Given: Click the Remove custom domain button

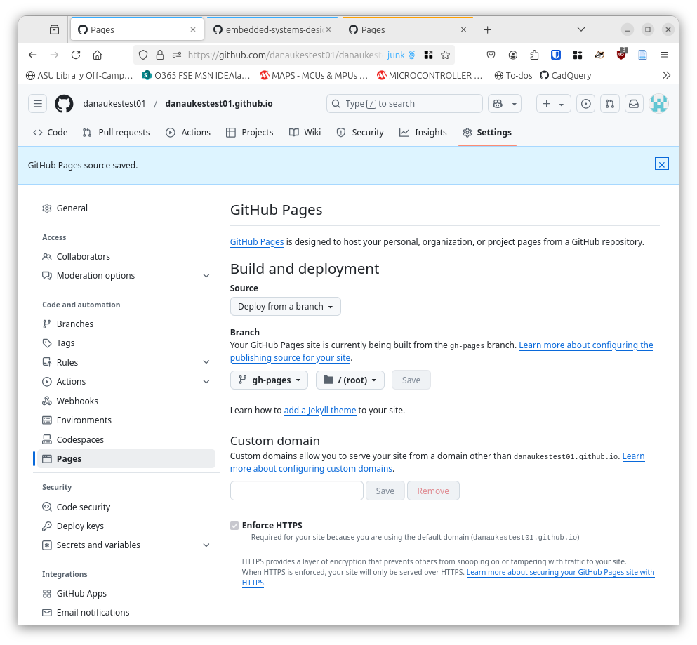Looking at the screenshot, I should pyautogui.click(x=433, y=491).
